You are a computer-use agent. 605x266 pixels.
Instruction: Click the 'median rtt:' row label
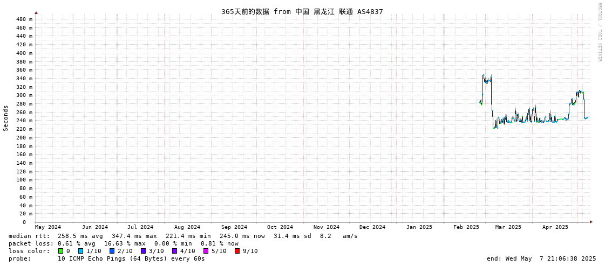[29, 236]
